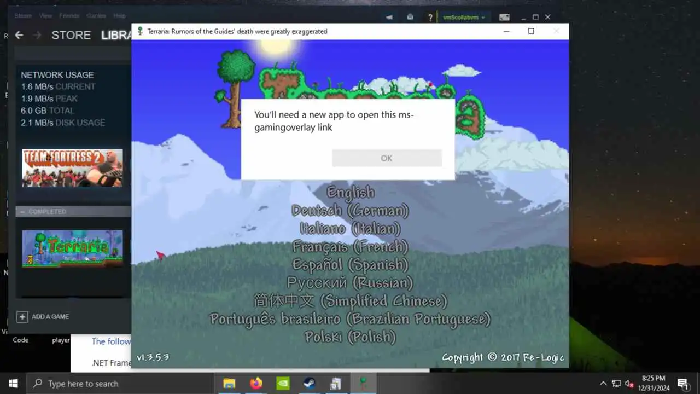Click the 'player' desktop icon label
The image size is (700, 394).
[x=61, y=340]
